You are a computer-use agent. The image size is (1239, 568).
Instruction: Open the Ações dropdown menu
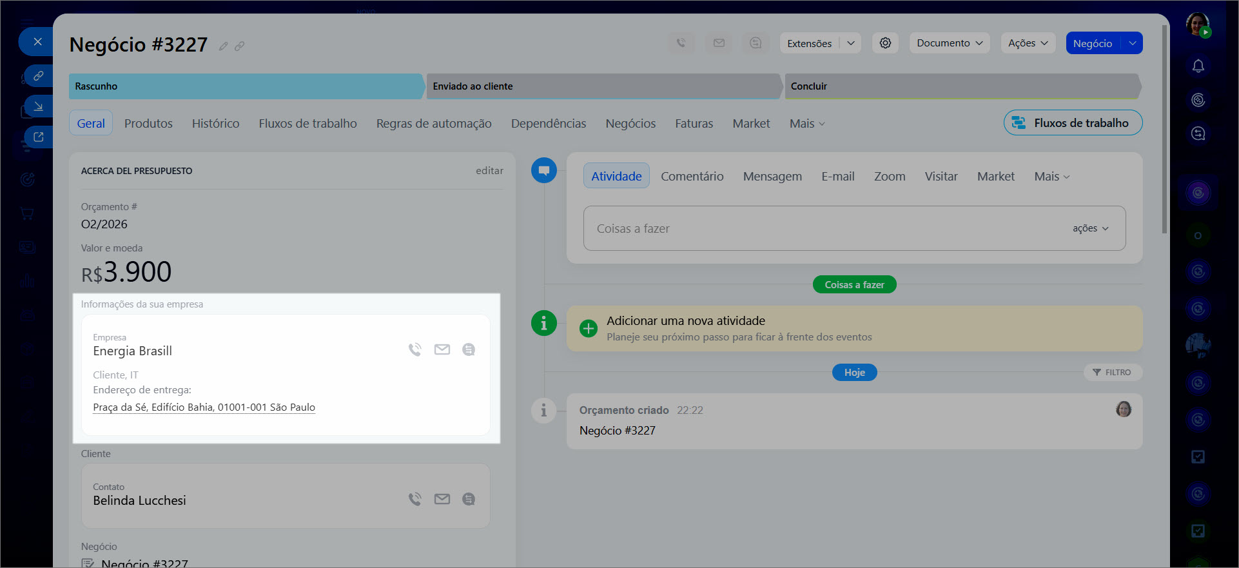1028,43
